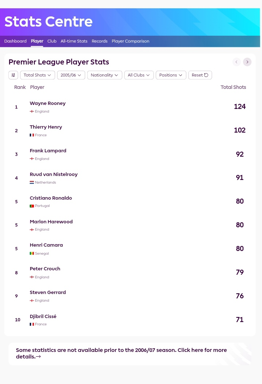Open Wayne Rooney's player page
Viewport: 262px width, 384px height.
pos(48,103)
